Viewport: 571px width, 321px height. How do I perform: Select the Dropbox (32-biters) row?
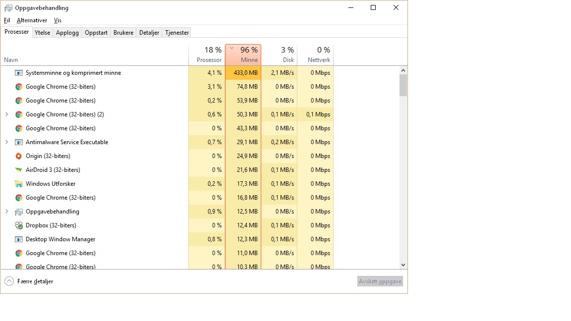[x=167, y=225]
